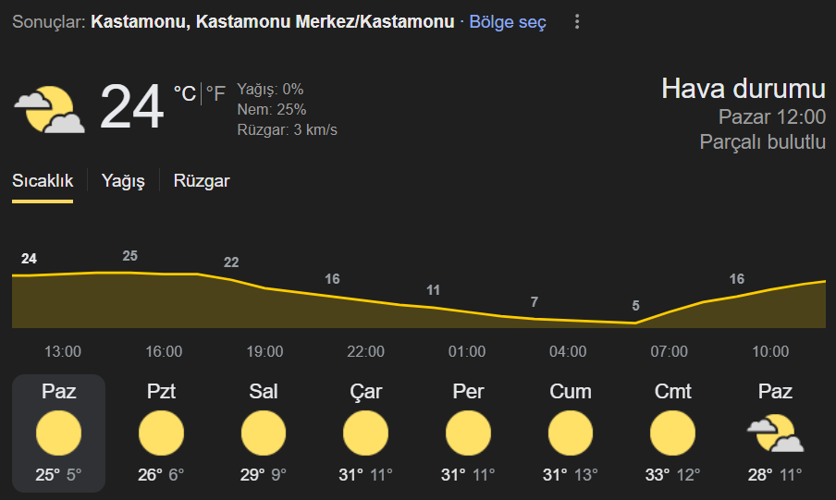
Task: Open the three-dot more options menu
Action: tap(577, 22)
